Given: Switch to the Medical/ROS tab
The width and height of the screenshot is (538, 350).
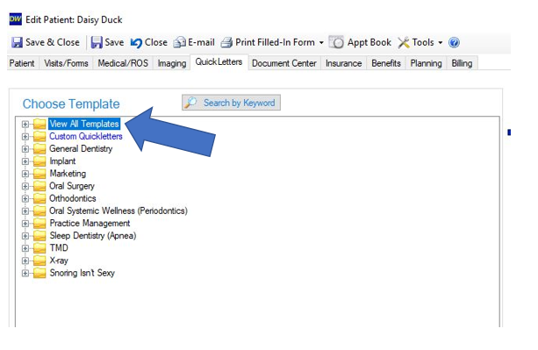Looking at the screenshot, I should tap(123, 63).
